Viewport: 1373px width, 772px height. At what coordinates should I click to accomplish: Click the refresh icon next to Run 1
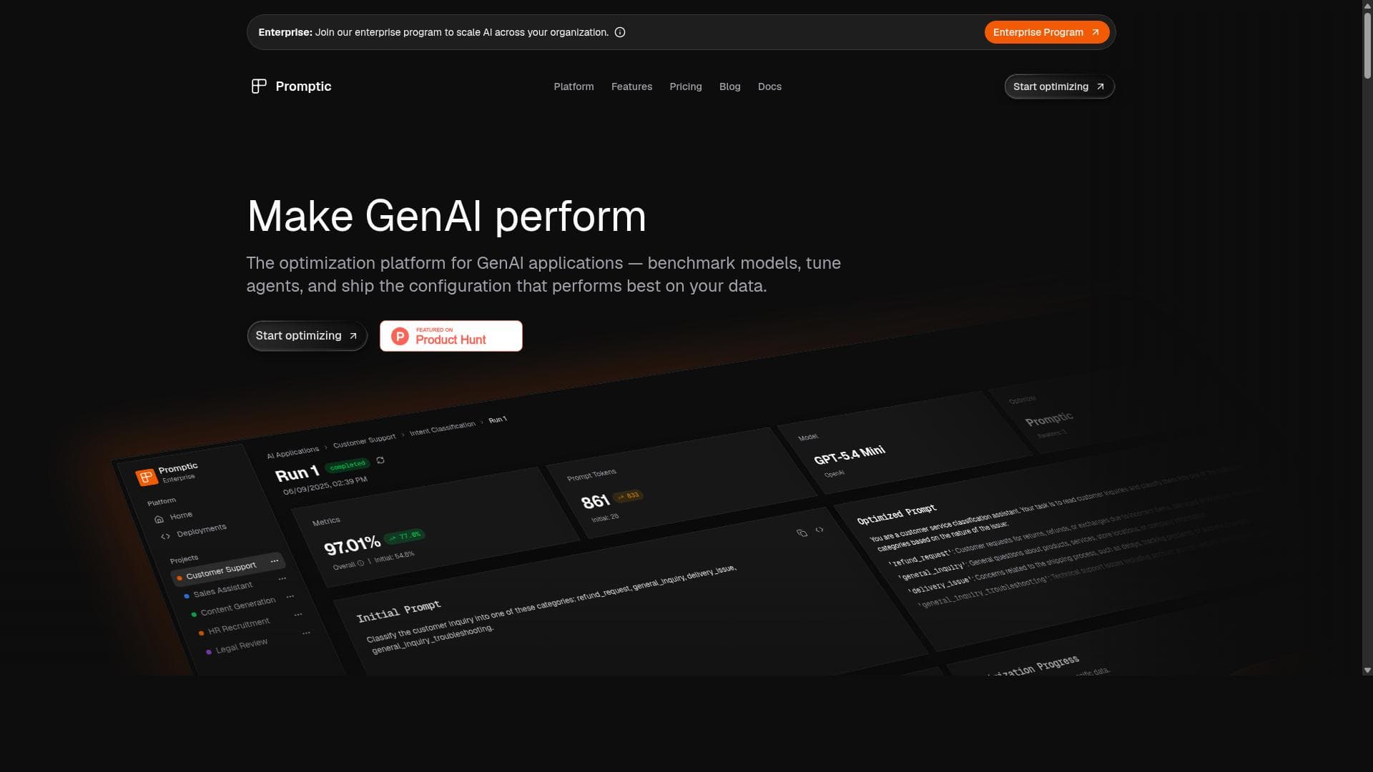tap(380, 460)
